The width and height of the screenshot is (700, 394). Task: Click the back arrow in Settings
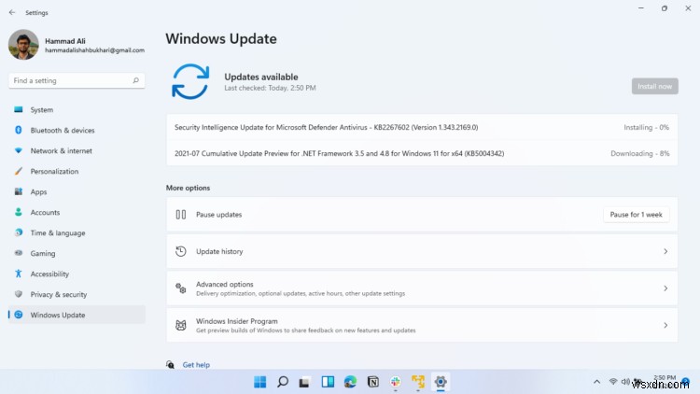pos(12,12)
